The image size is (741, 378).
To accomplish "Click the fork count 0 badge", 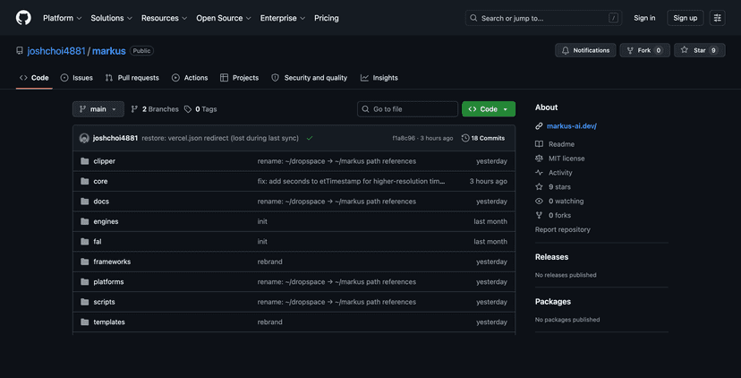I will [x=659, y=50].
